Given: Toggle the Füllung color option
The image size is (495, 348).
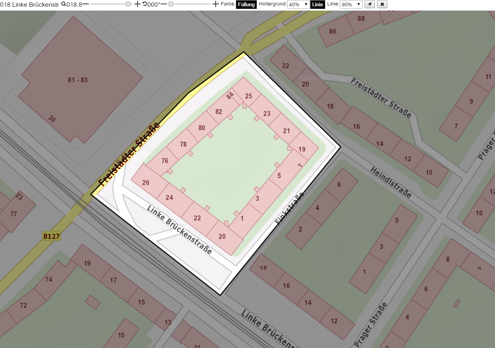Looking at the screenshot, I should [x=246, y=4].
